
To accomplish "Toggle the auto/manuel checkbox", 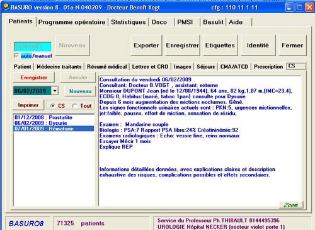I will coord(16,55).
